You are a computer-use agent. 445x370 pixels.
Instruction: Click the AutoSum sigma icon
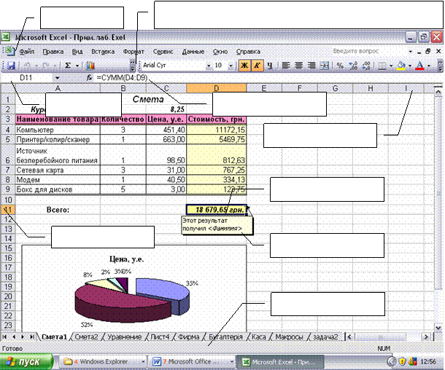click(x=68, y=66)
